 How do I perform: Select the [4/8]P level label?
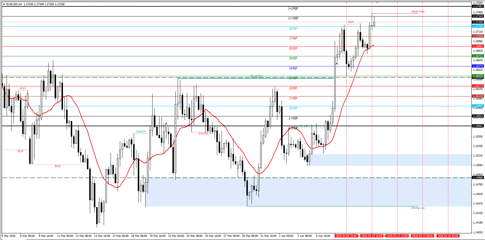point(293,68)
